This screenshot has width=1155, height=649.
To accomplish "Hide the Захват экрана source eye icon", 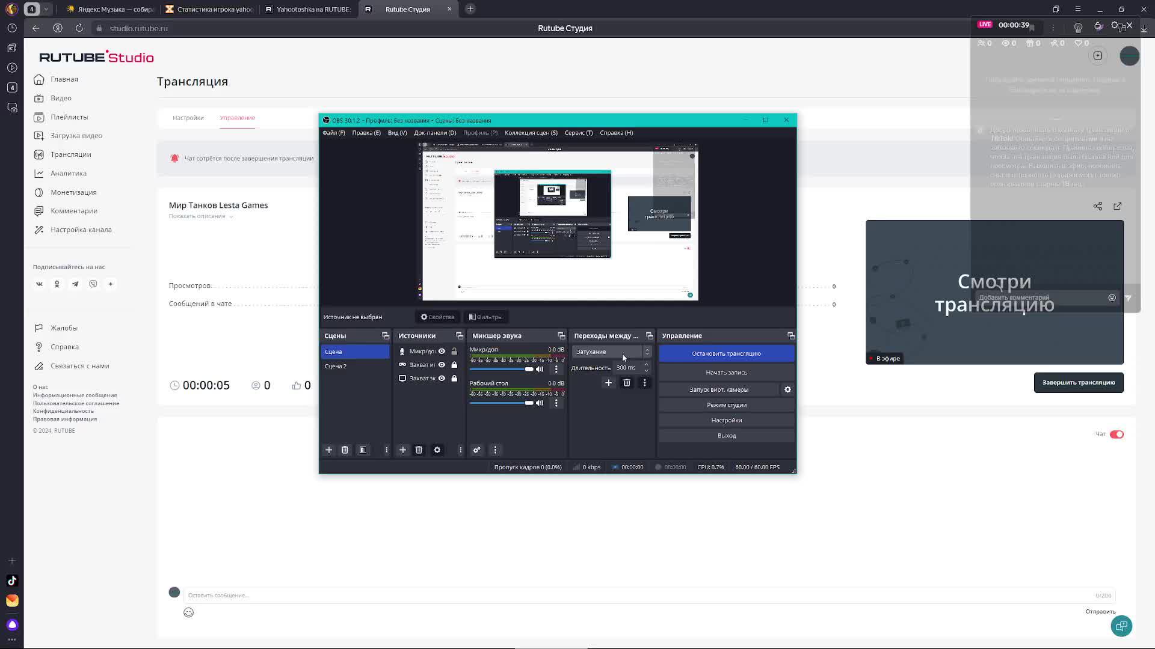I will pyautogui.click(x=442, y=378).
